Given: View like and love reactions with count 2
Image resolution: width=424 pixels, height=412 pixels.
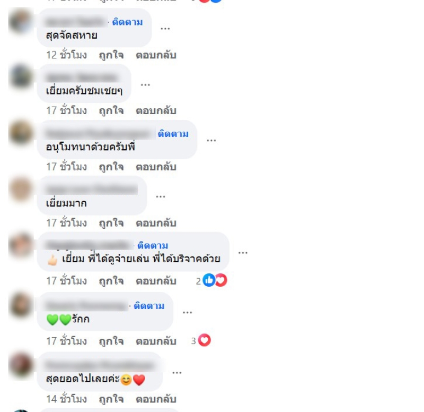Looking at the screenshot, I should point(211,280).
